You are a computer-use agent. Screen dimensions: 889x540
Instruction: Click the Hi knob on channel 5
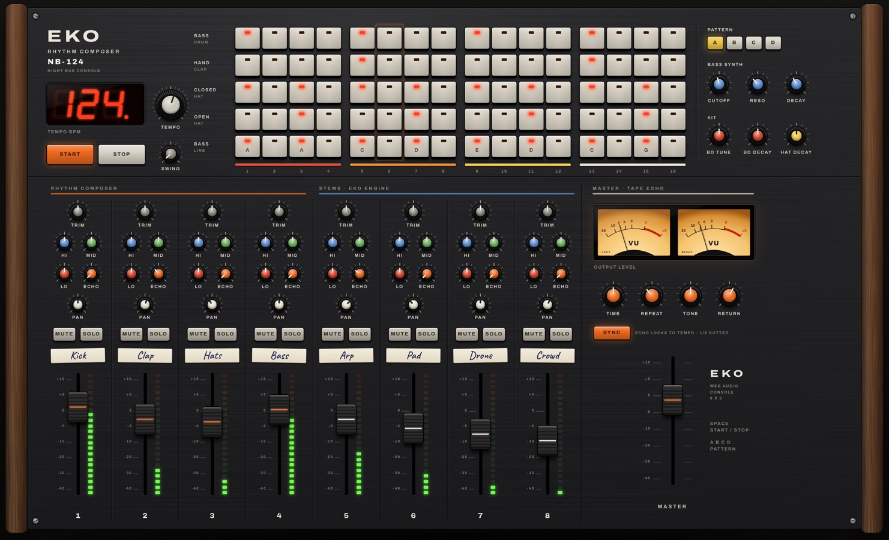pyautogui.click(x=333, y=243)
